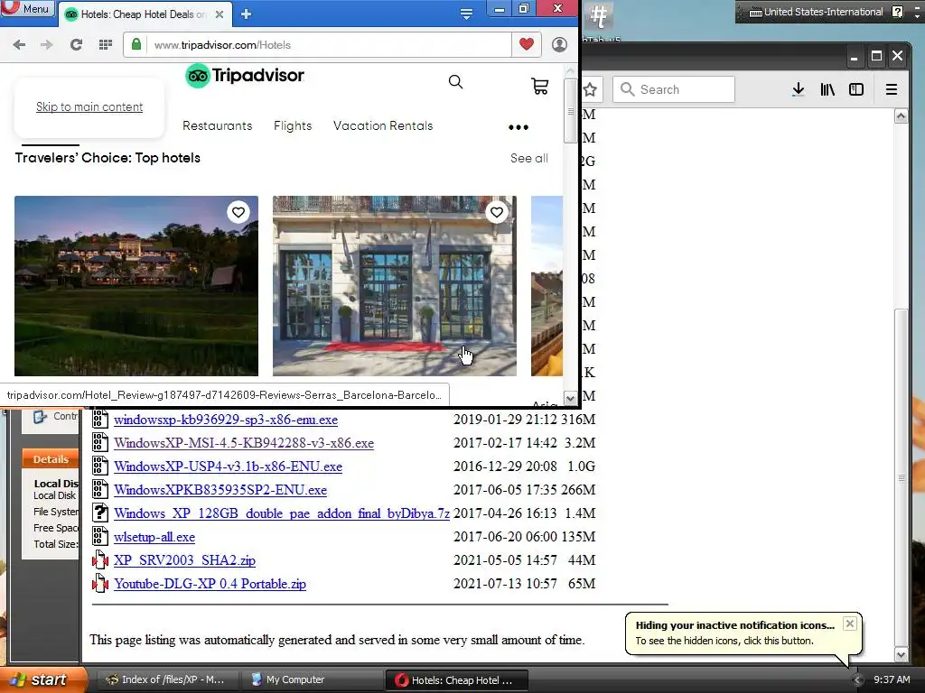
Task: Click the Firefox Search box
Action: [674, 89]
